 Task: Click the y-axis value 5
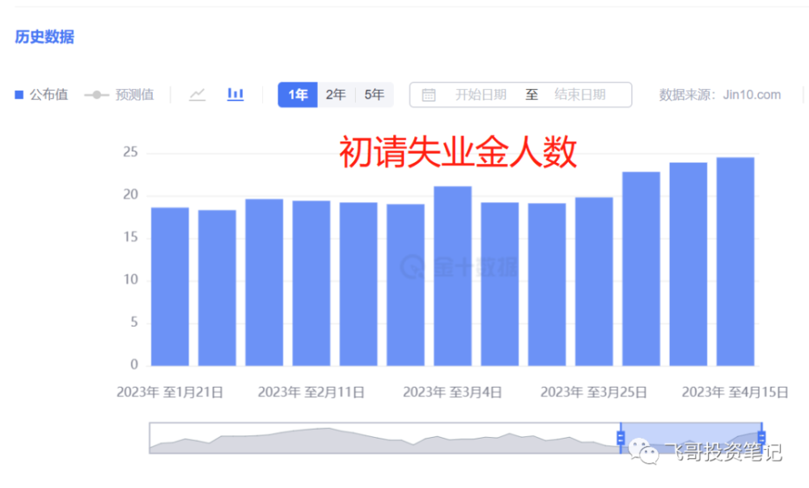(134, 322)
